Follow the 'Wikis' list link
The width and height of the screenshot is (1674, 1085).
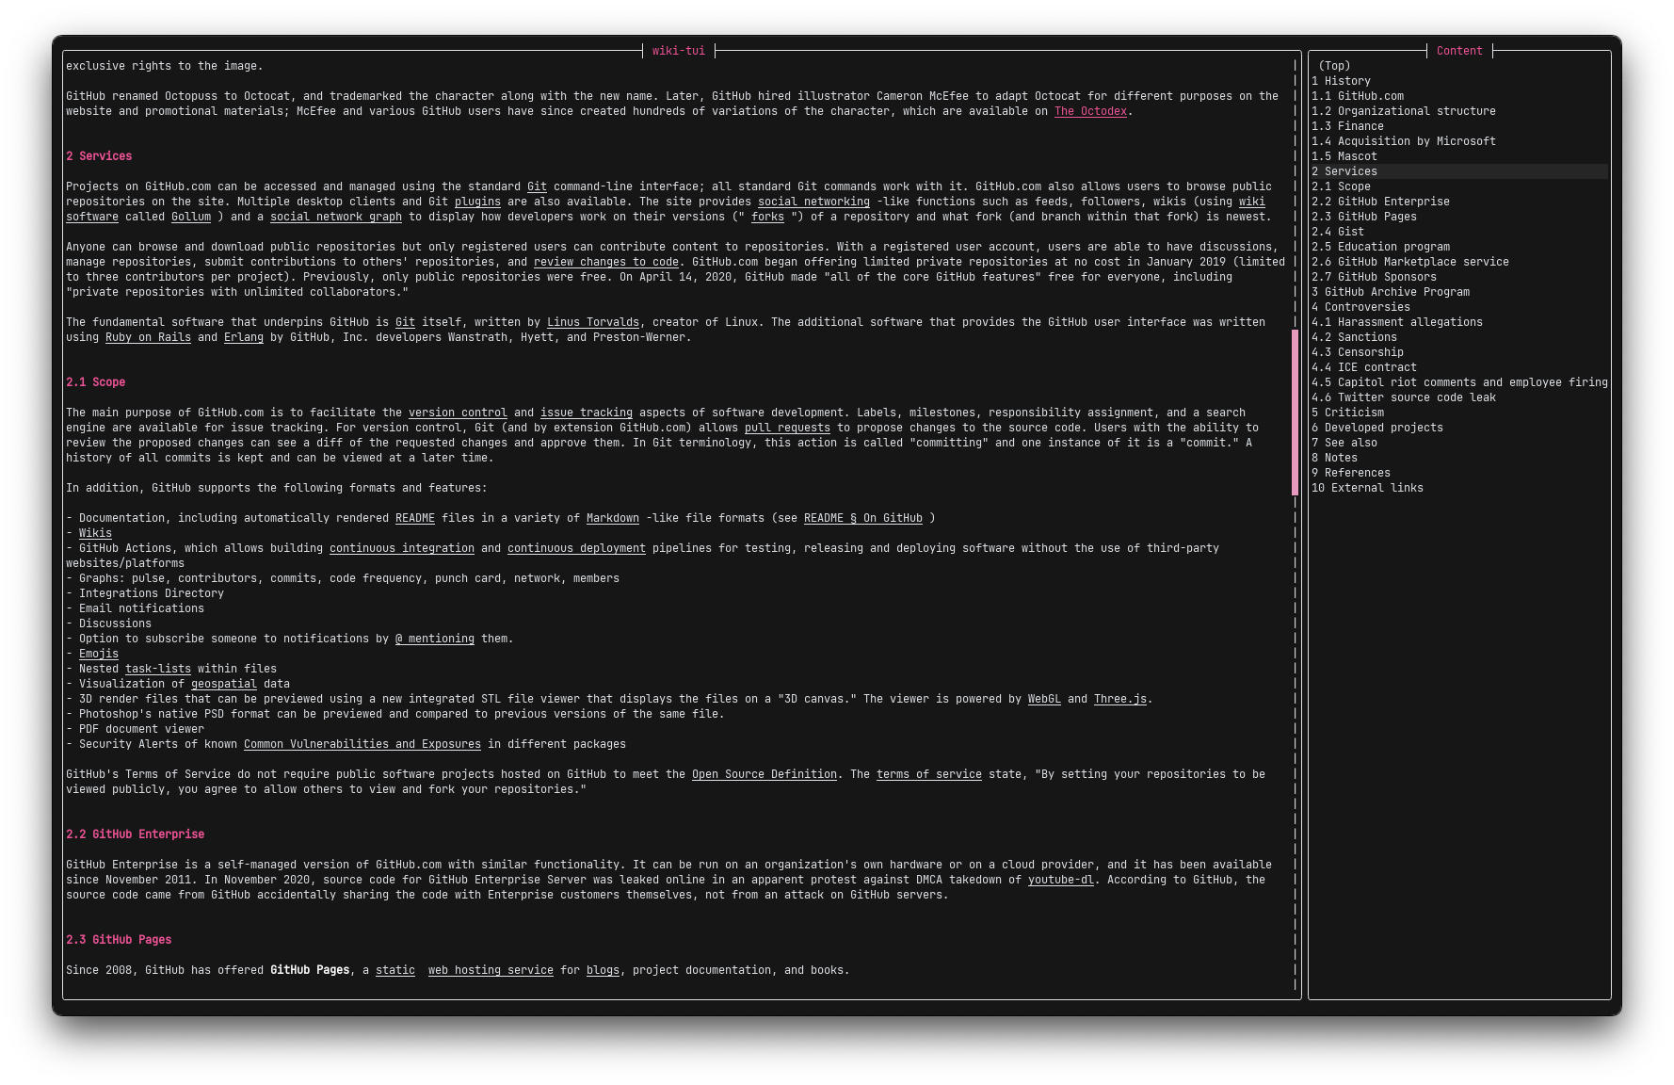tap(95, 533)
